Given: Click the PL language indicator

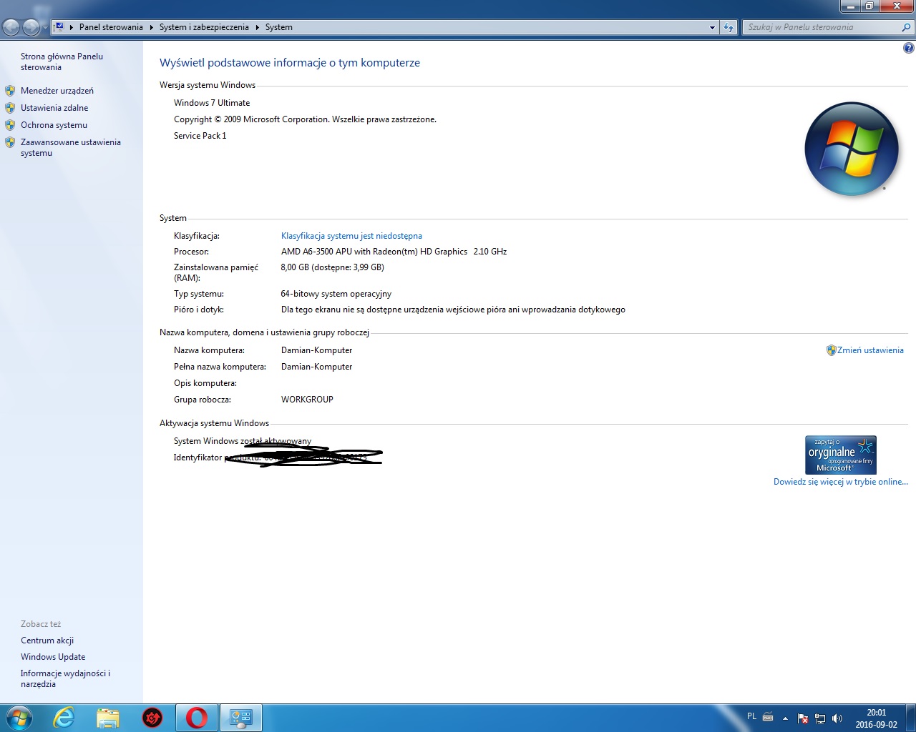Looking at the screenshot, I should click(751, 716).
